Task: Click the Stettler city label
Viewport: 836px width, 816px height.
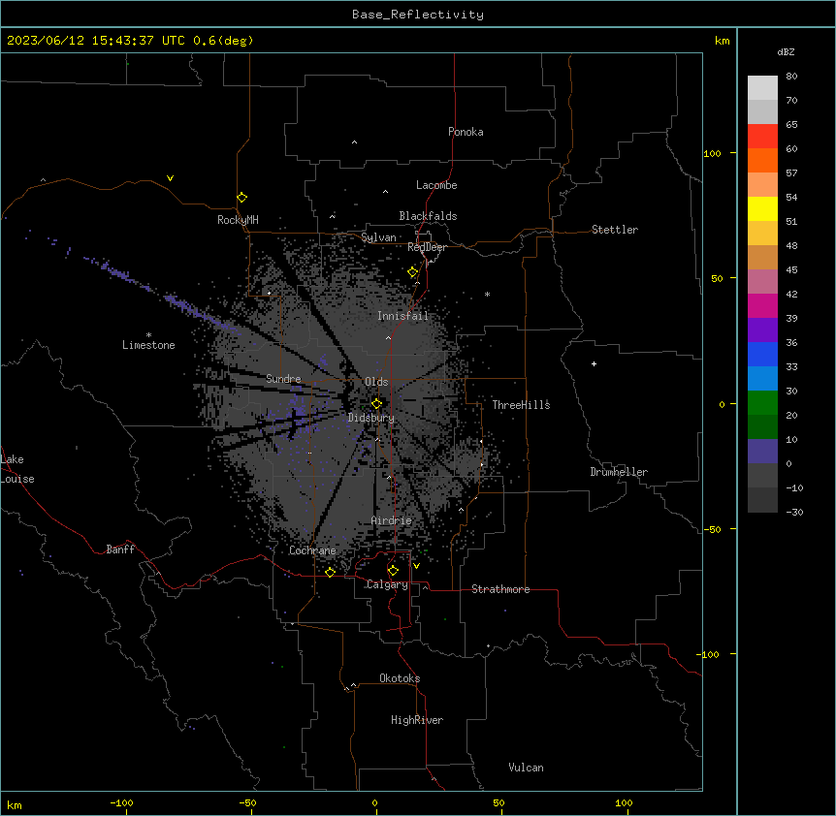Action: point(615,230)
